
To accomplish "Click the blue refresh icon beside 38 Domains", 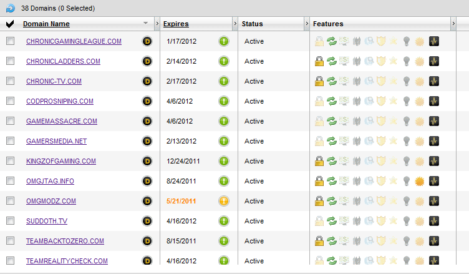I will [x=9, y=7].
